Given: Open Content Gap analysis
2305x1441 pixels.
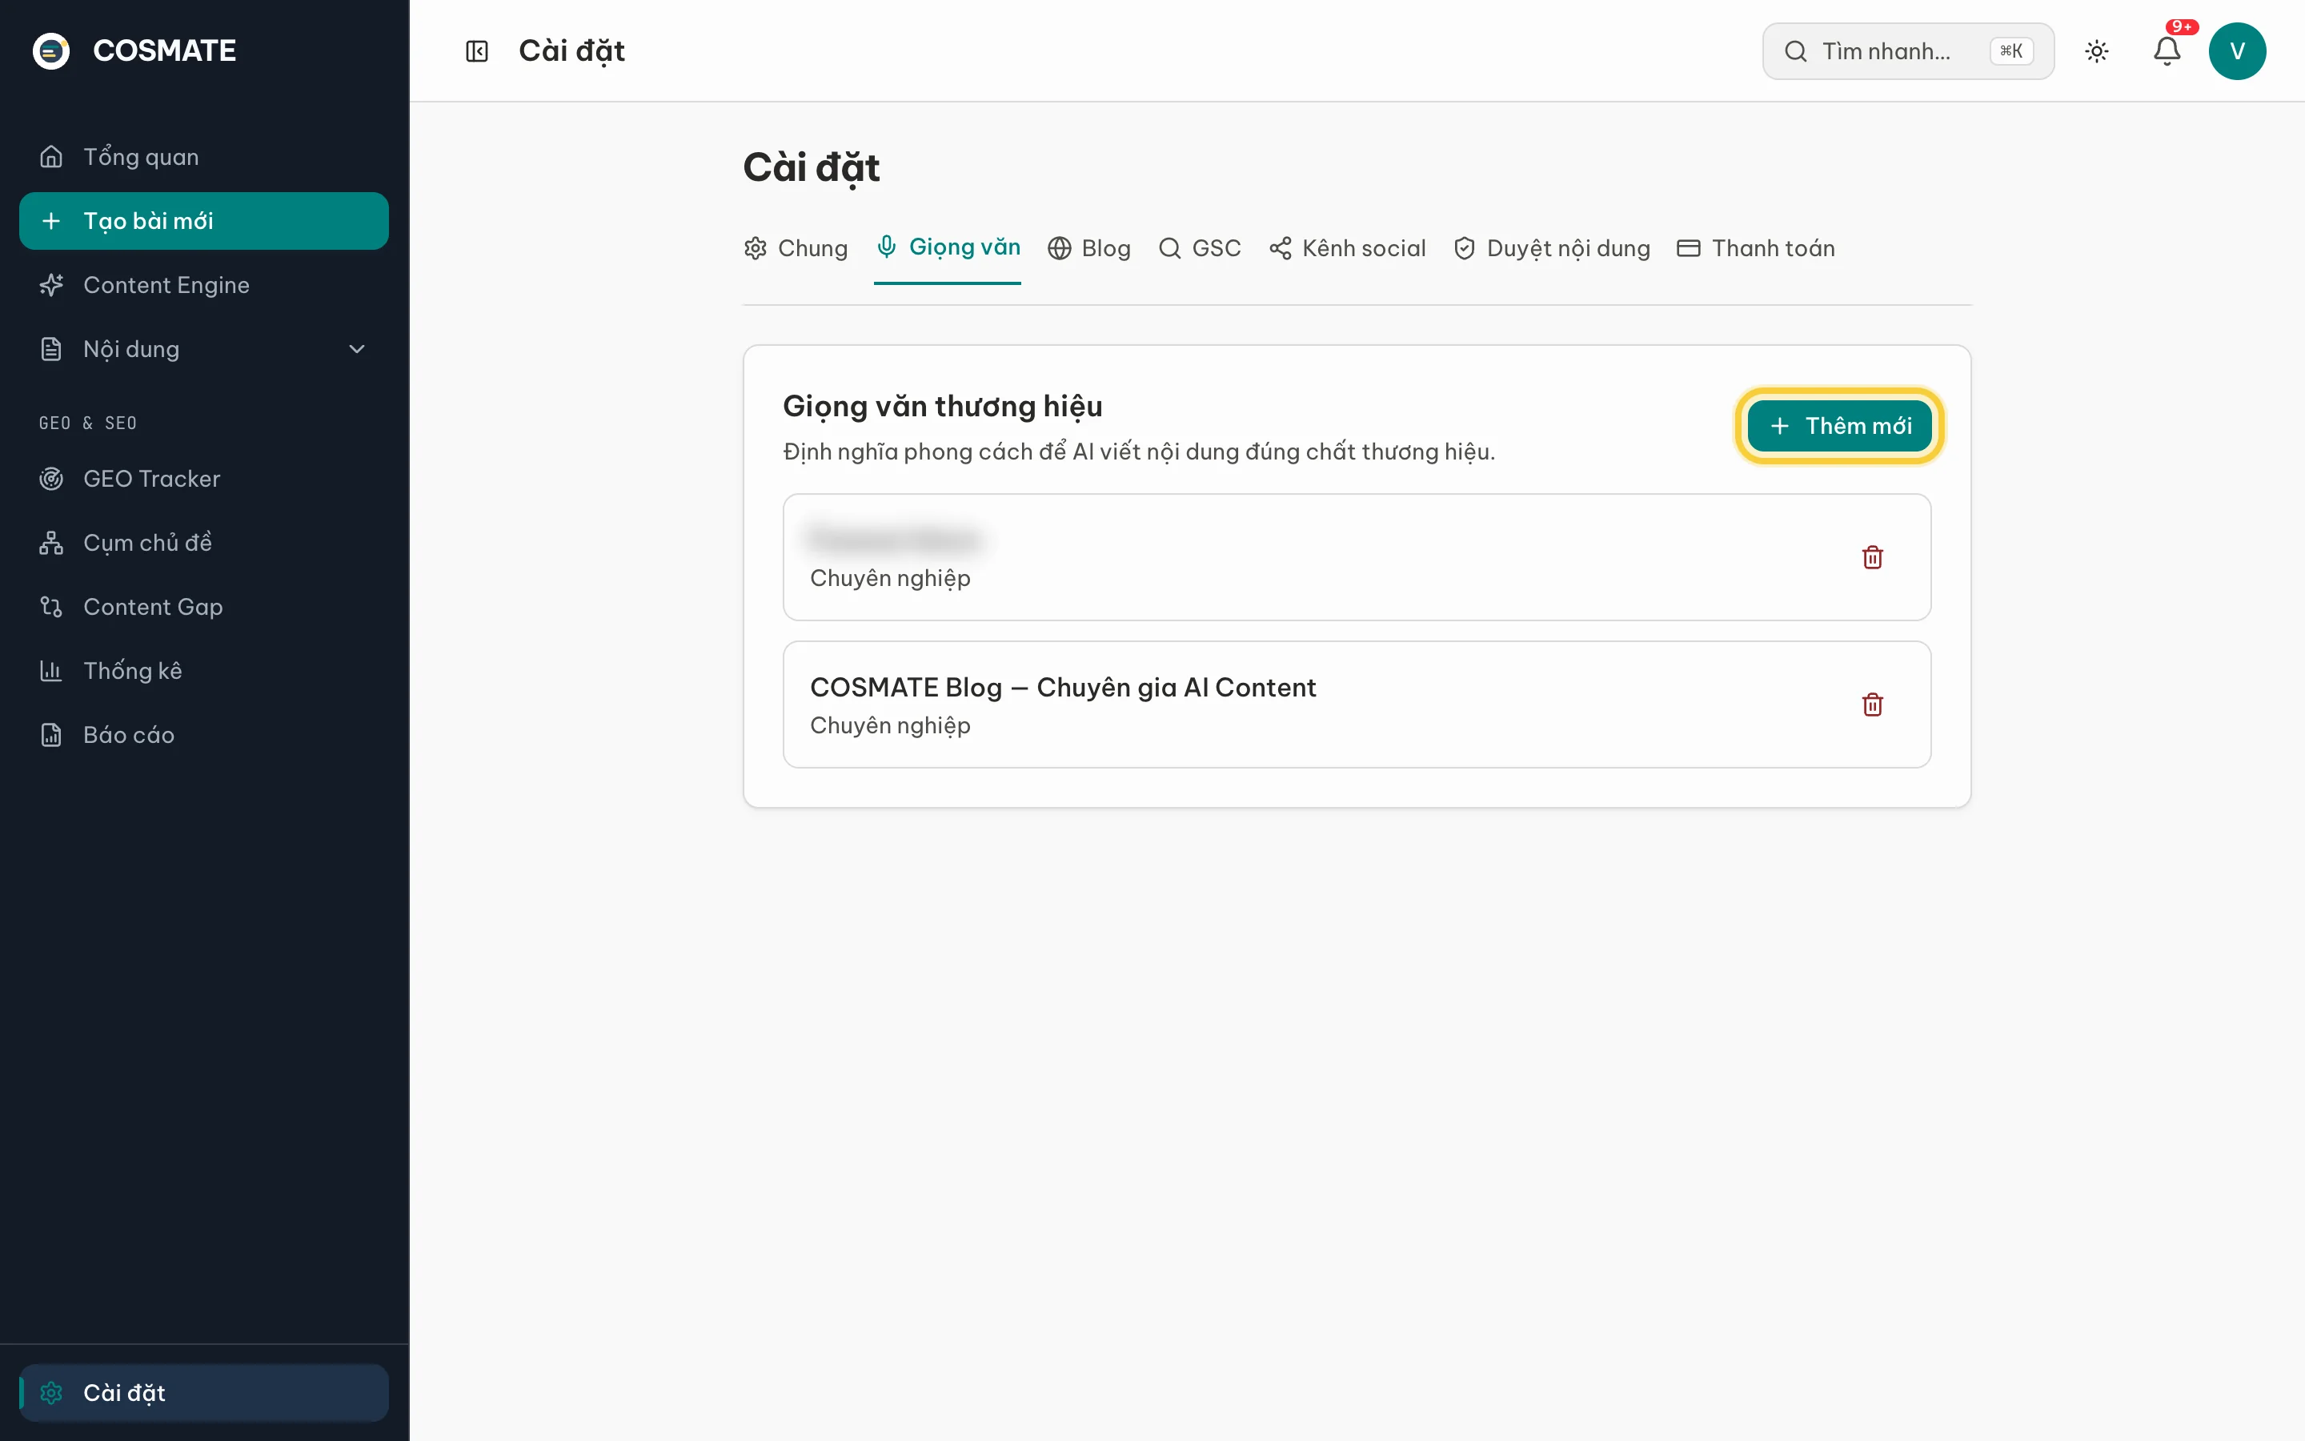Looking at the screenshot, I should [204, 607].
